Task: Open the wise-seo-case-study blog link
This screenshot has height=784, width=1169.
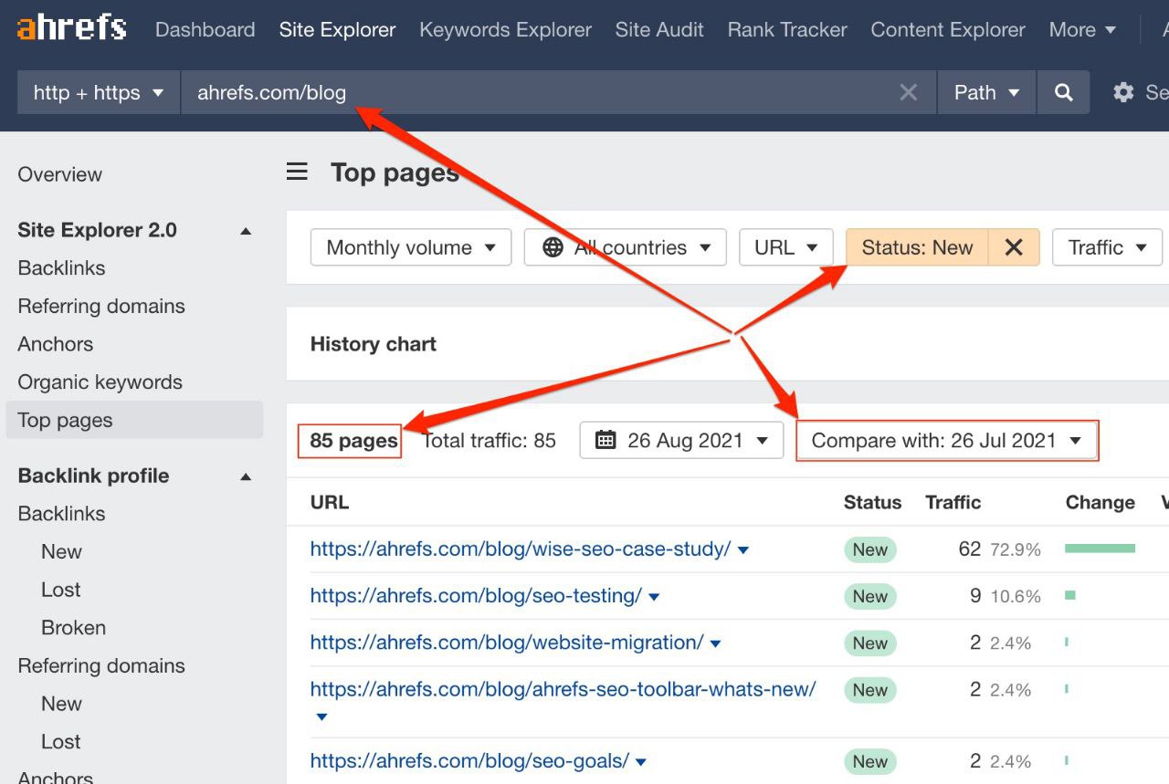Action: click(x=521, y=549)
